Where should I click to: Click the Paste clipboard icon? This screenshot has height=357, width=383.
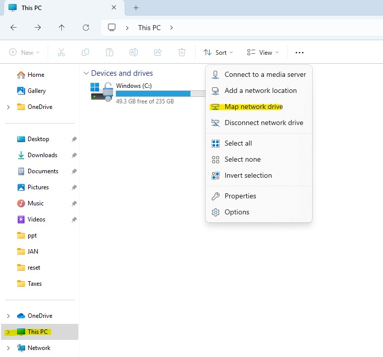[110, 52]
